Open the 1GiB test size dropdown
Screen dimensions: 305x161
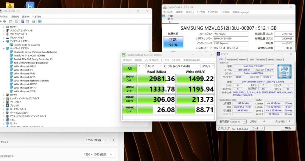click(x=154, y=66)
